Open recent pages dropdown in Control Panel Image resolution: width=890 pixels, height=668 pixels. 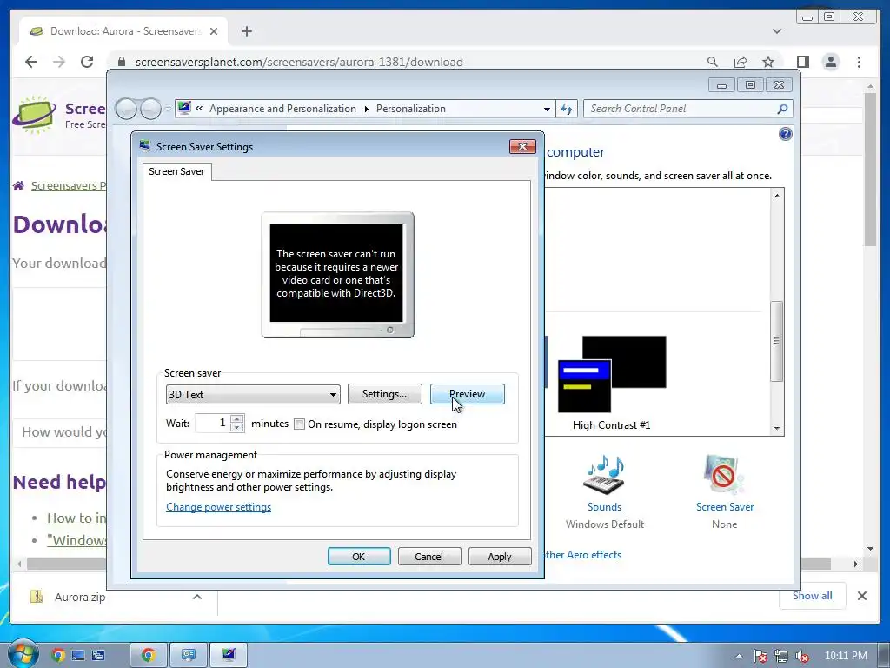[x=168, y=109]
